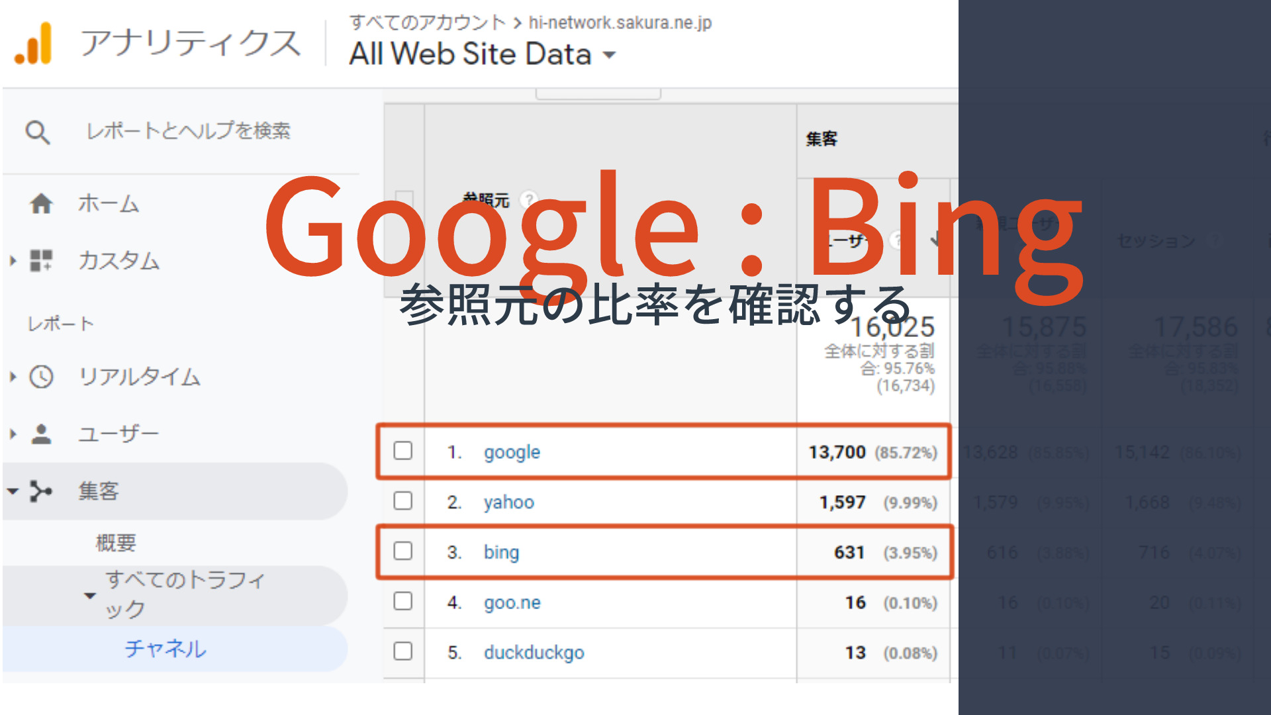
Task: Collapse the すべてのトラフィック submenu arrow
Action: point(90,595)
